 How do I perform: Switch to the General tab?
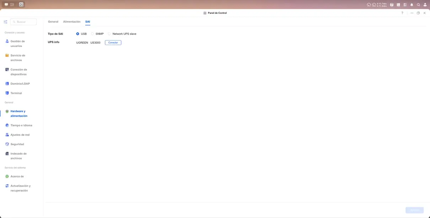tap(53, 22)
